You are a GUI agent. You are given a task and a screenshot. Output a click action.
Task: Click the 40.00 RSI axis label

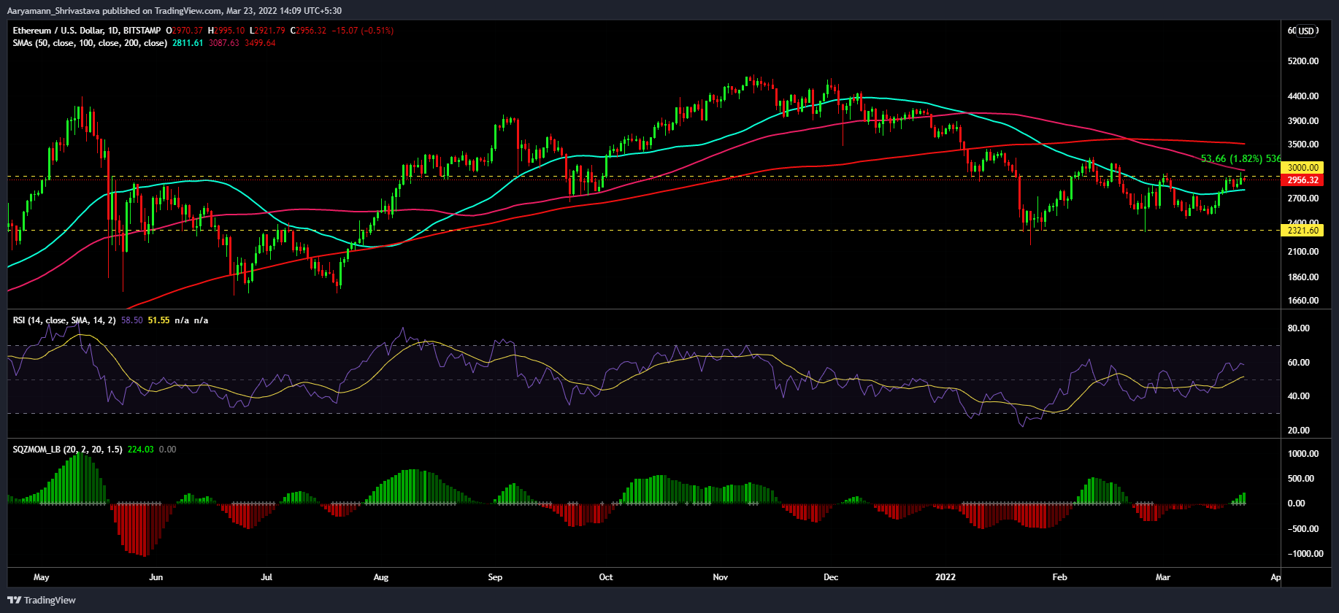1298,396
